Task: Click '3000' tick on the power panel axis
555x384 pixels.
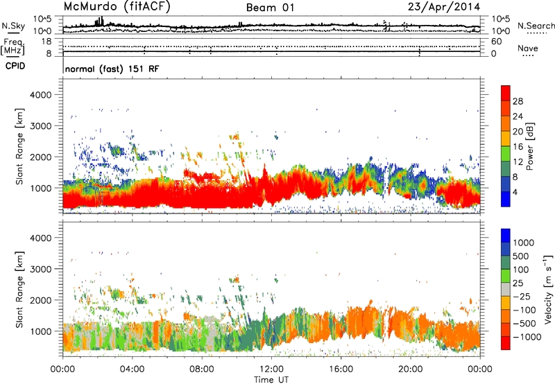Action: point(40,126)
